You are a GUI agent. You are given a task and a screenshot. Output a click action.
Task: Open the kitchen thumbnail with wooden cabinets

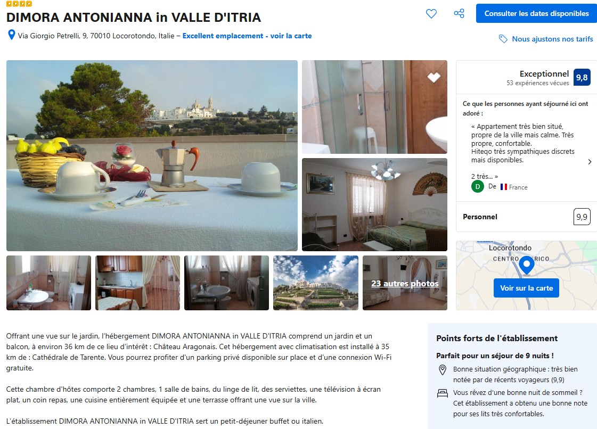(x=137, y=283)
